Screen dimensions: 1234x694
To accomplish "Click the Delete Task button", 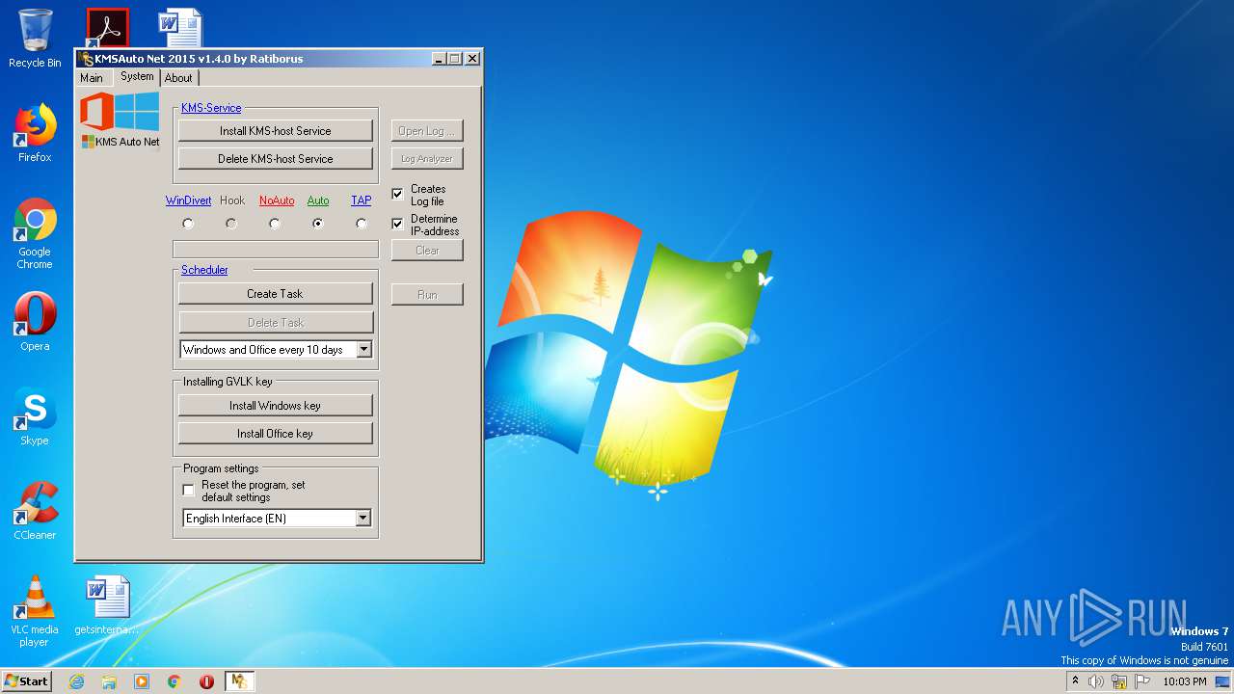I will (x=276, y=323).
